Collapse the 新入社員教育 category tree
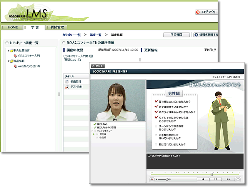The image size is (248, 187). tap(8, 51)
